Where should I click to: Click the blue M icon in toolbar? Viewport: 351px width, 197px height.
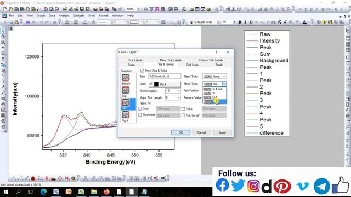point(28,22)
